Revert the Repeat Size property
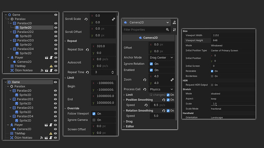Screen dimensions: 264x148 87,50
